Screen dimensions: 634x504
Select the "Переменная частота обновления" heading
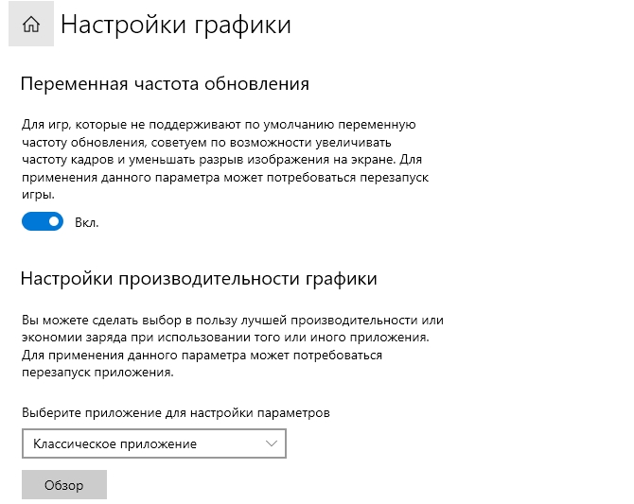pos(165,84)
